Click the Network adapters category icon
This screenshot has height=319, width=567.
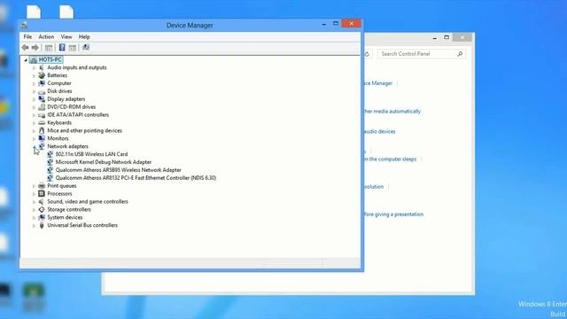pos(42,146)
